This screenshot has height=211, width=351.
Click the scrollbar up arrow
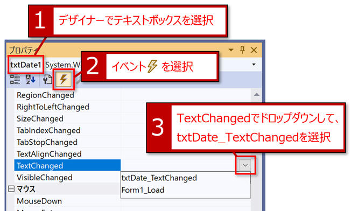[257, 94]
